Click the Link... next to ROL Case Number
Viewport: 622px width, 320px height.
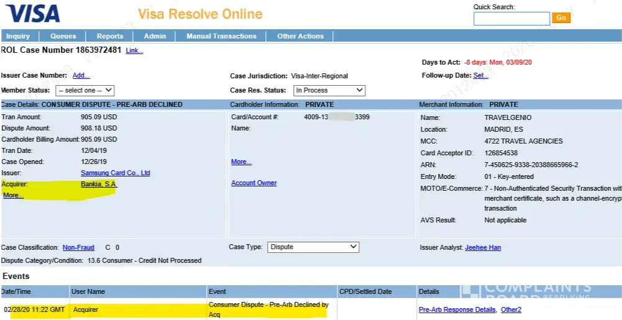(x=134, y=51)
